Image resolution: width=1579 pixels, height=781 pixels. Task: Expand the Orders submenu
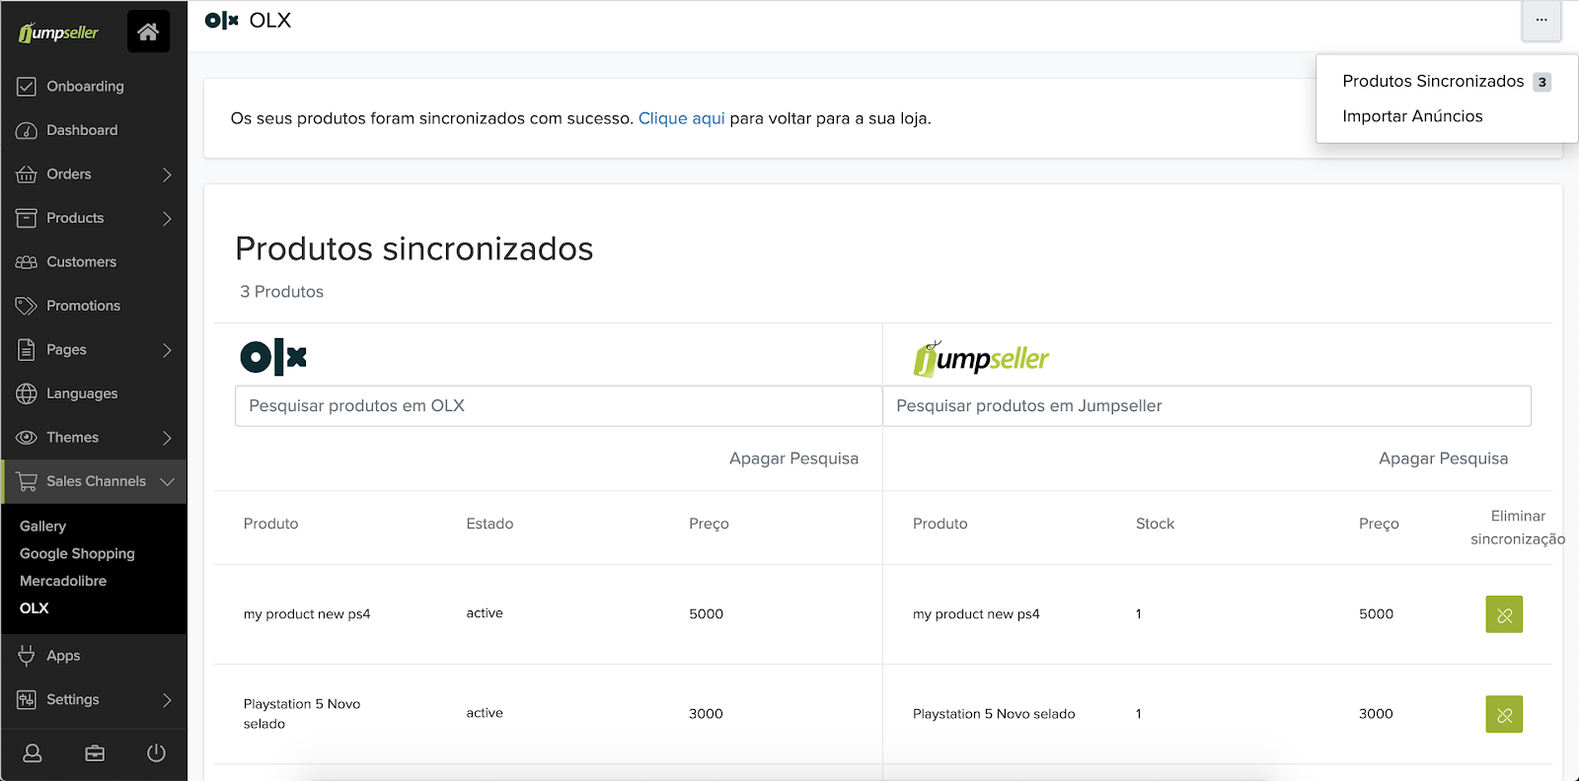[167, 175]
